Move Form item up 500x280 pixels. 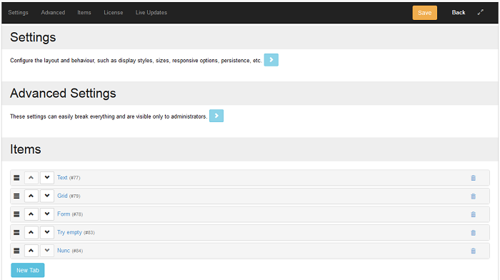31,214
